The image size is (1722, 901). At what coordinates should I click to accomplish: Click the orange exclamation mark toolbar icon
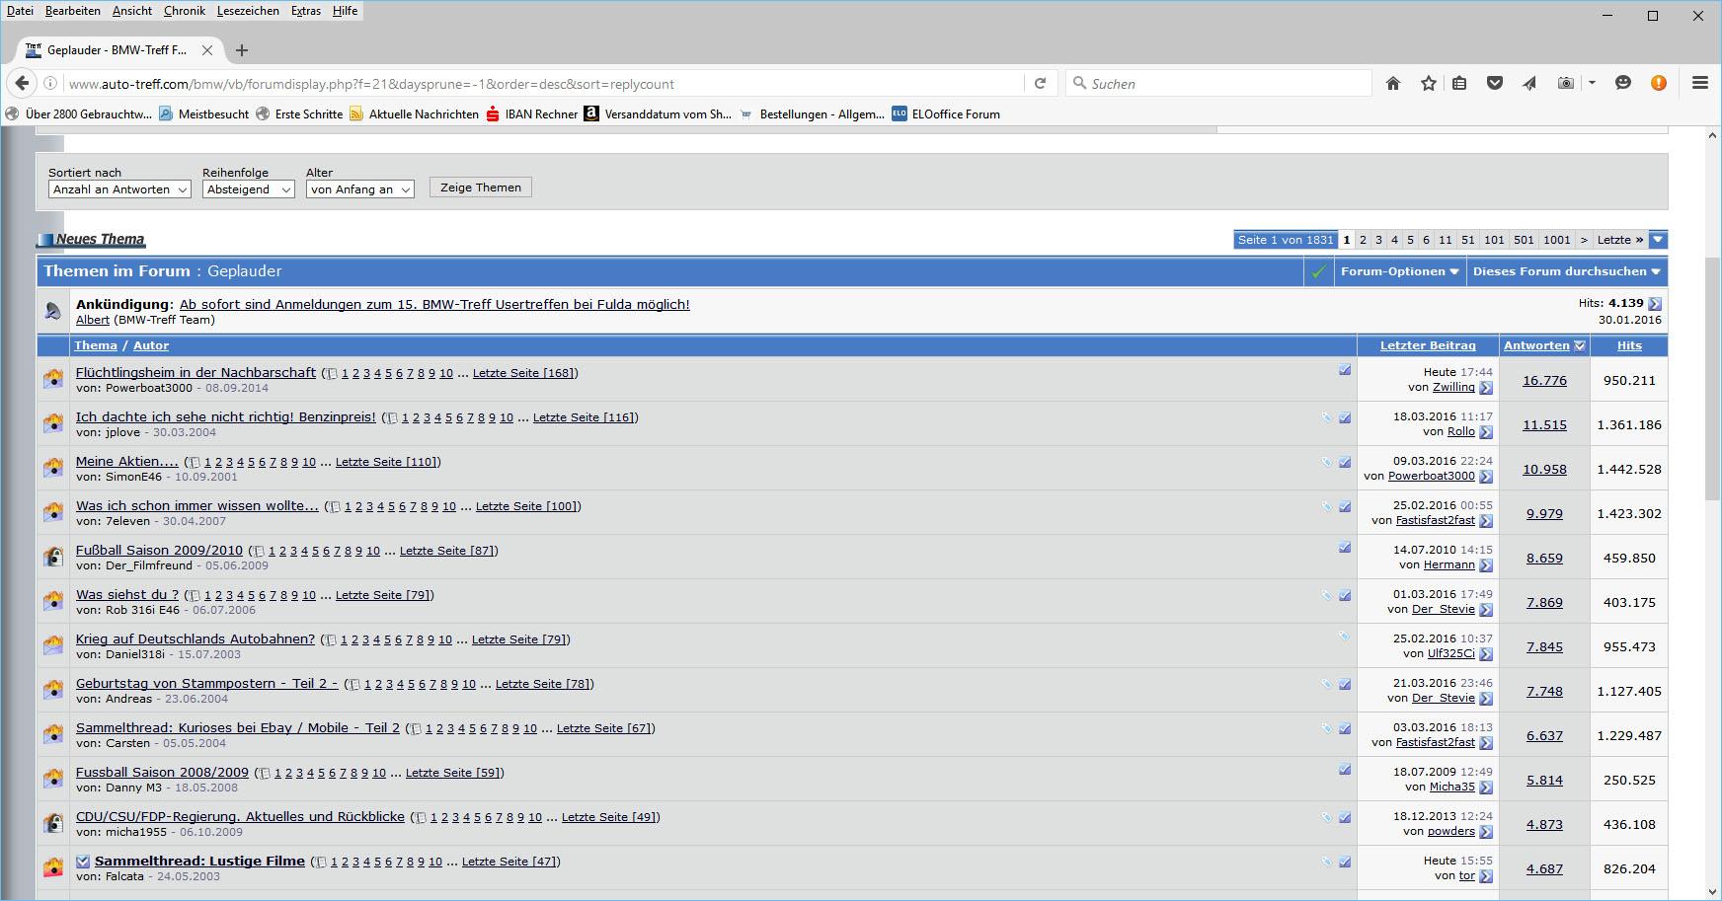(x=1658, y=84)
